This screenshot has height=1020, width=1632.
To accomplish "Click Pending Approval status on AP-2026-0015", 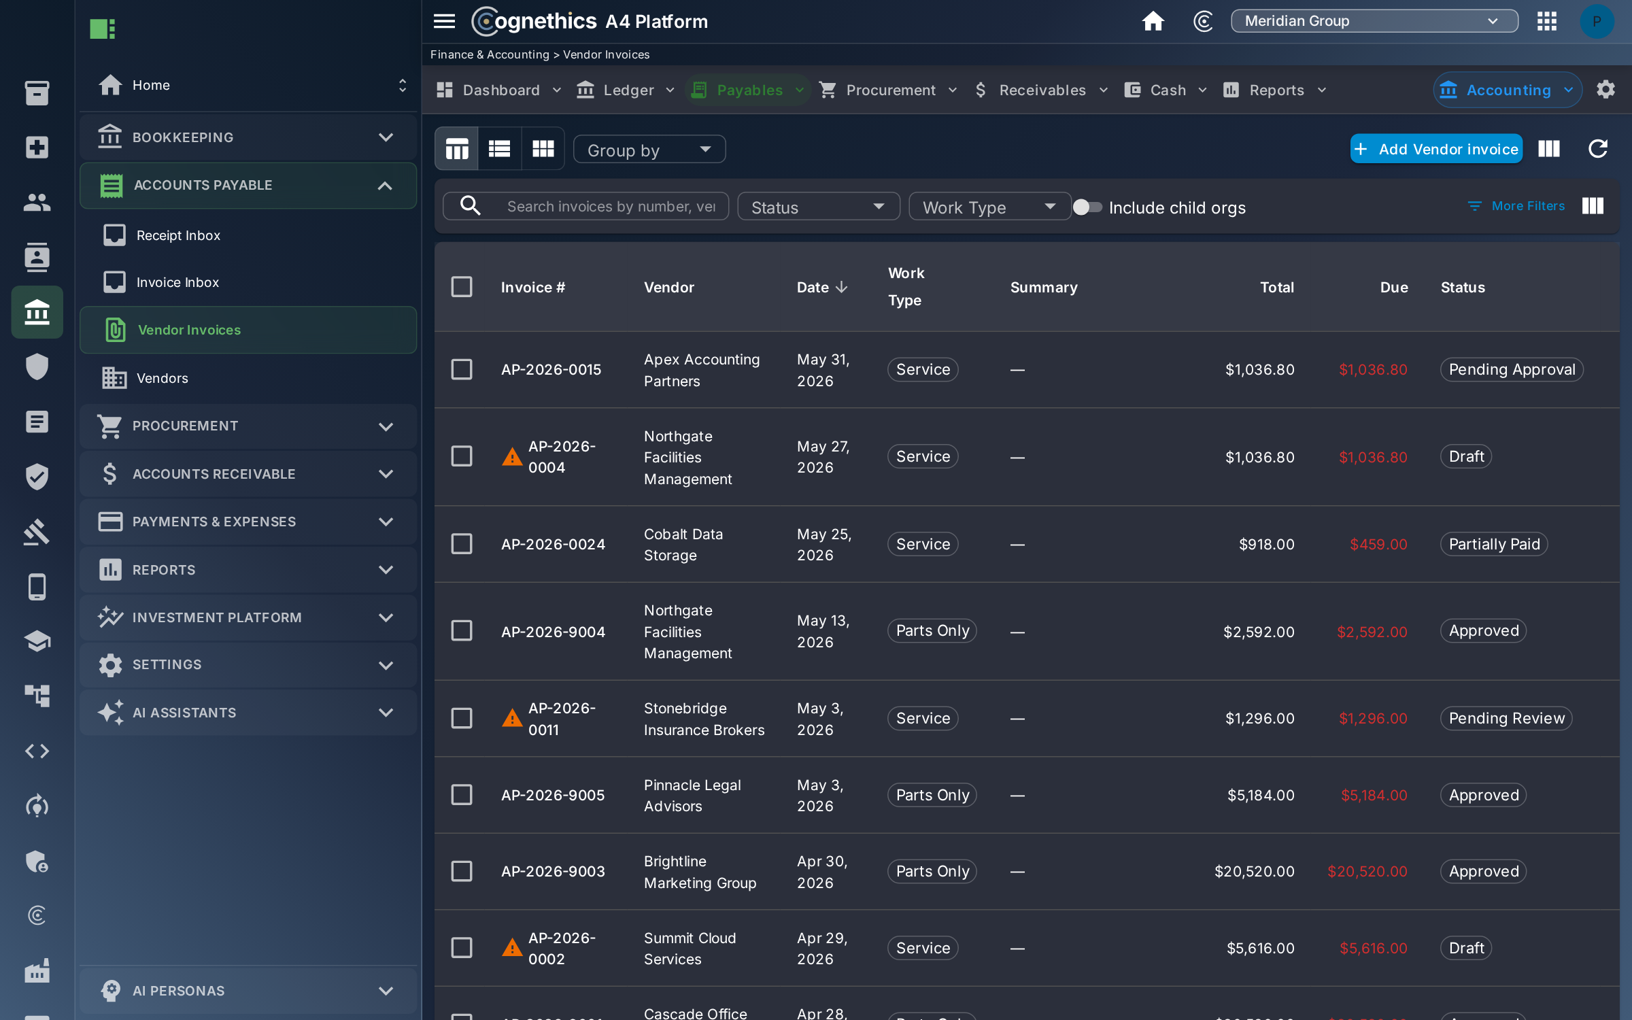I will (1512, 369).
